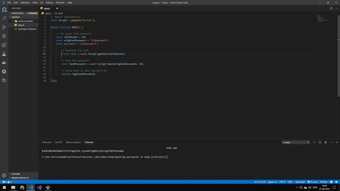Add a new terminal with the plus icon
The width and height of the screenshot is (340, 191).
click(314, 142)
